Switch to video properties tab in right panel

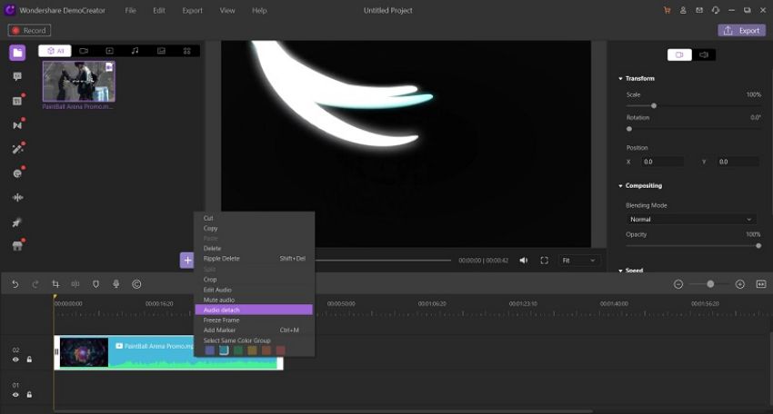(679, 54)
